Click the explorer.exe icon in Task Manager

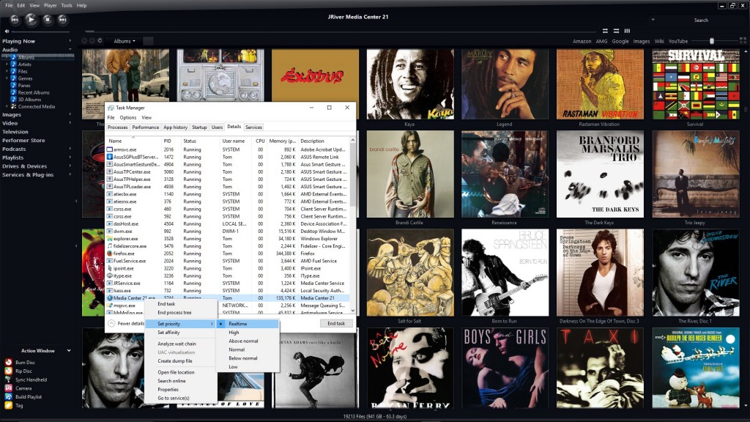(110, 238)
